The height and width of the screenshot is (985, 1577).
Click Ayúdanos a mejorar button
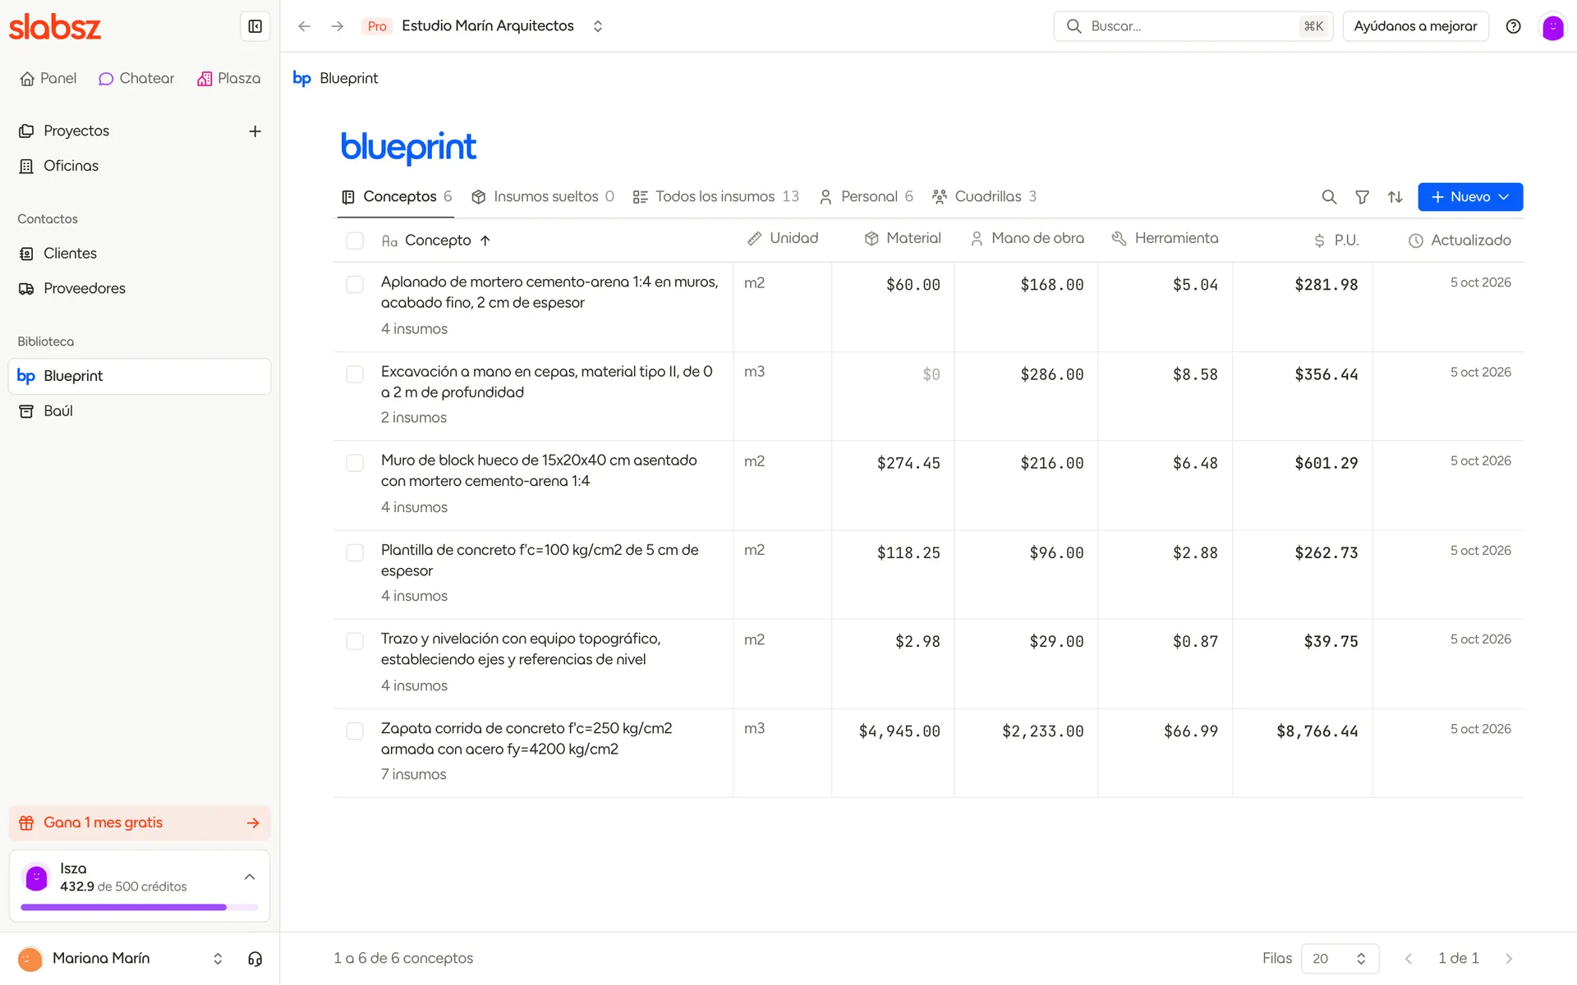(x=1415, y=26)
